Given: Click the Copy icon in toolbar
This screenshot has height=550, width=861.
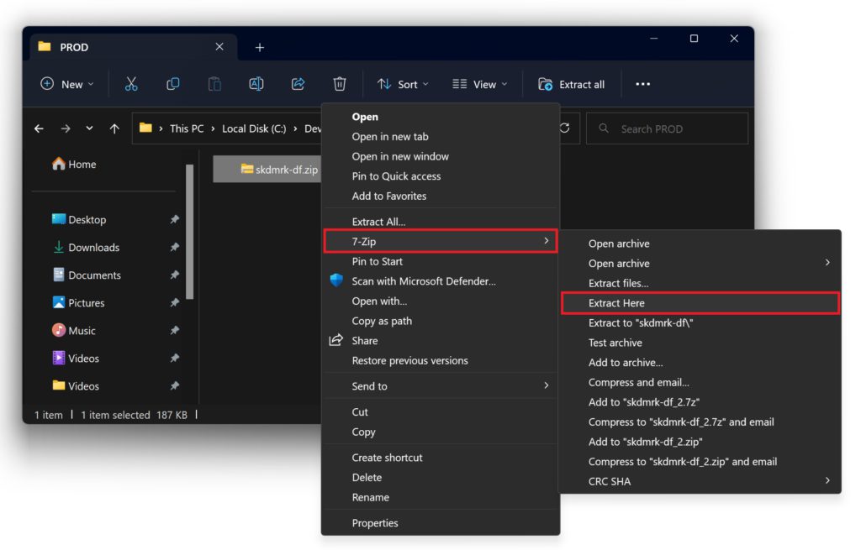Looking at the screenshot, I should (x=173, y=84).
